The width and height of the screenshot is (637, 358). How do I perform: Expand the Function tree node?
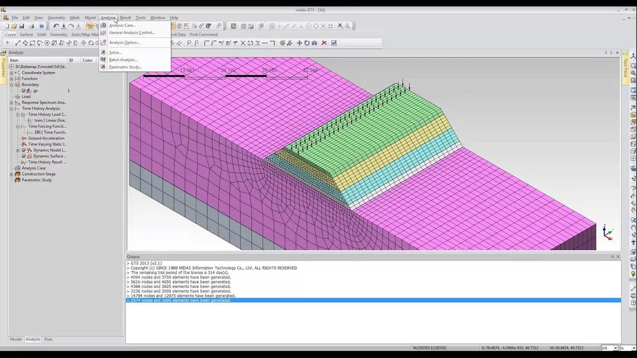[x=11, y=79]
